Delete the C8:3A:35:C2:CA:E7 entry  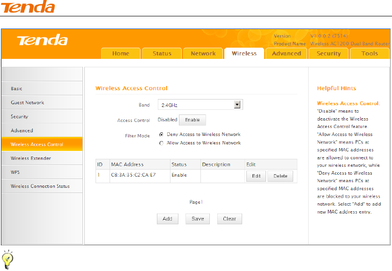pos(280,176)
